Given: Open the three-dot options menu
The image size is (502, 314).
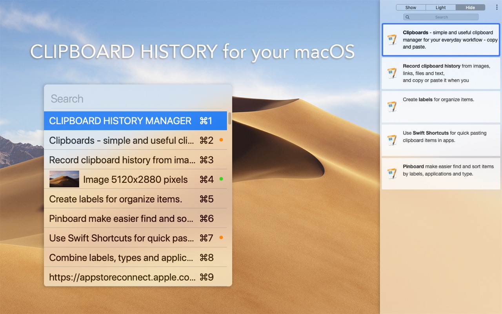Looking at the screenshot, I should coord(497,7).
